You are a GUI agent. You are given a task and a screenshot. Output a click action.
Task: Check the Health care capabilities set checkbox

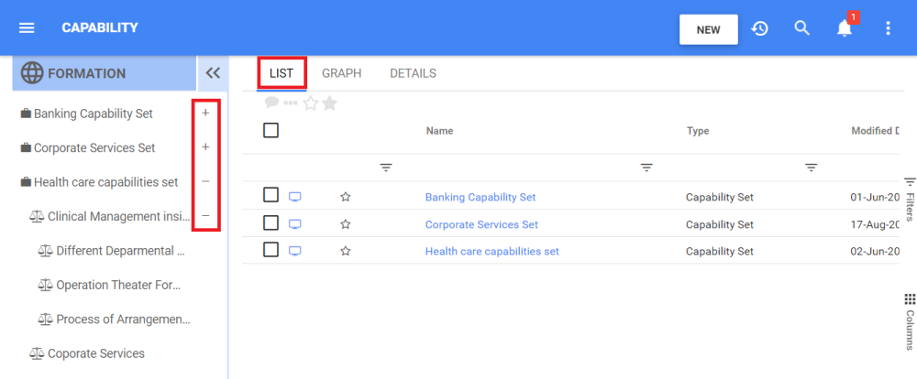click(271, 250)
